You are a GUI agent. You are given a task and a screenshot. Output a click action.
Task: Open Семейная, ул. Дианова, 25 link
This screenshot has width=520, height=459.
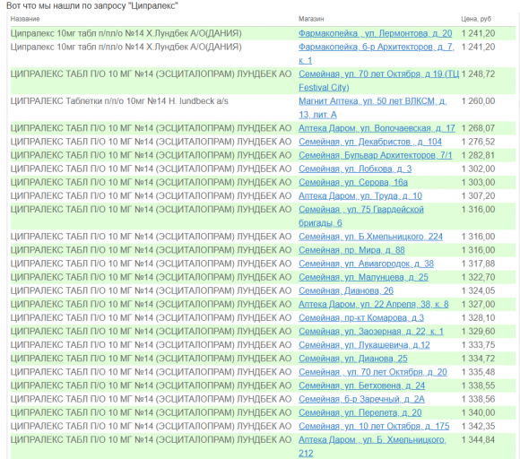click(x=353, y=359)
